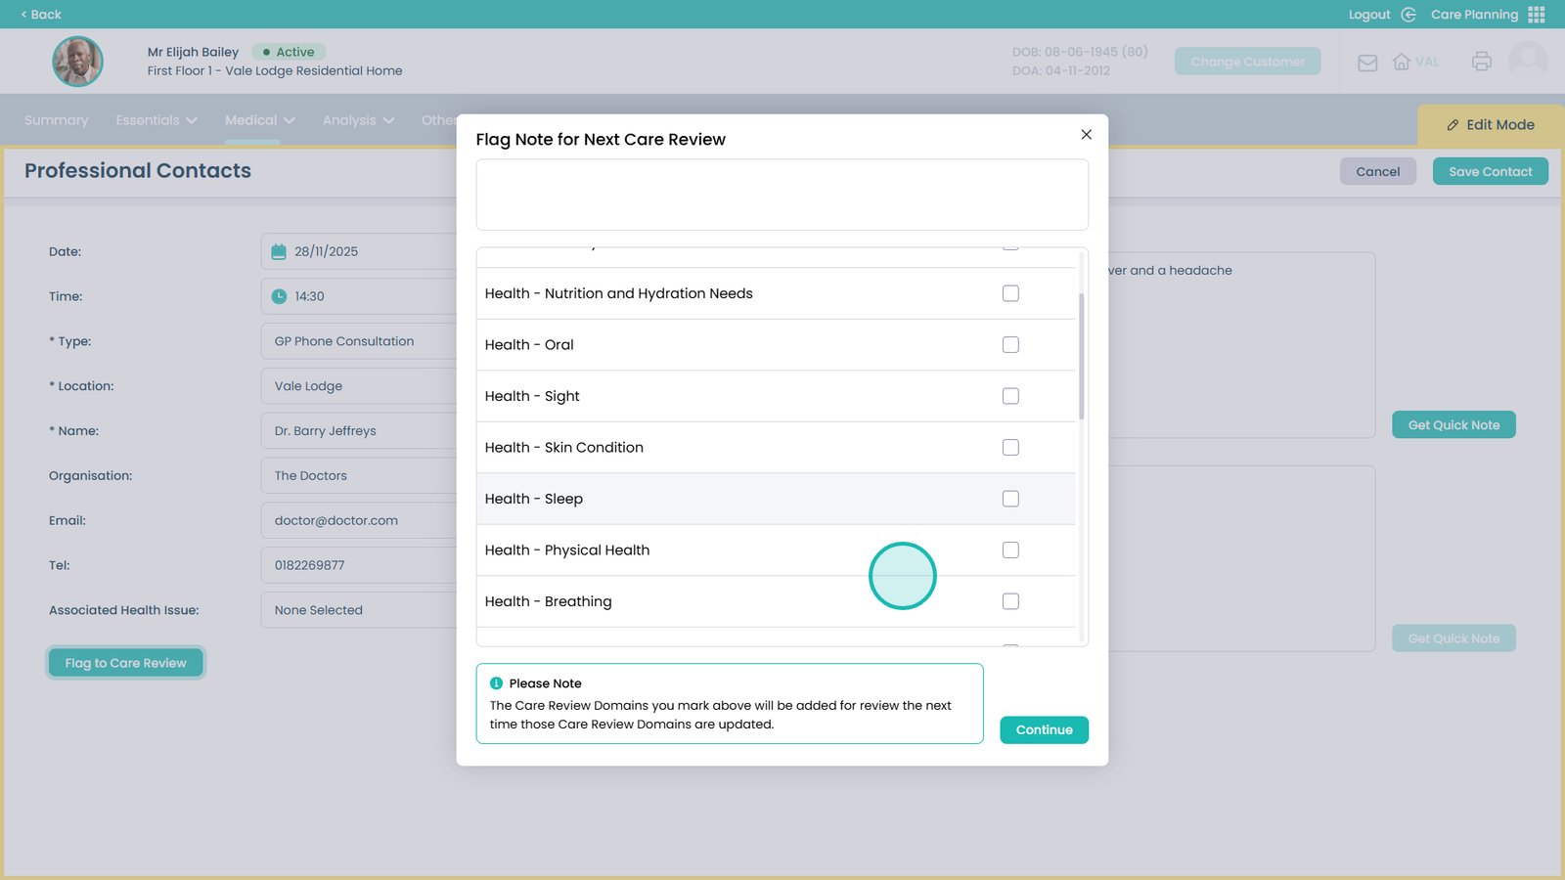Check the Health - Sleep checkbox
The width and height of the screenshot is (1565, 880).
click(1010, 499)
